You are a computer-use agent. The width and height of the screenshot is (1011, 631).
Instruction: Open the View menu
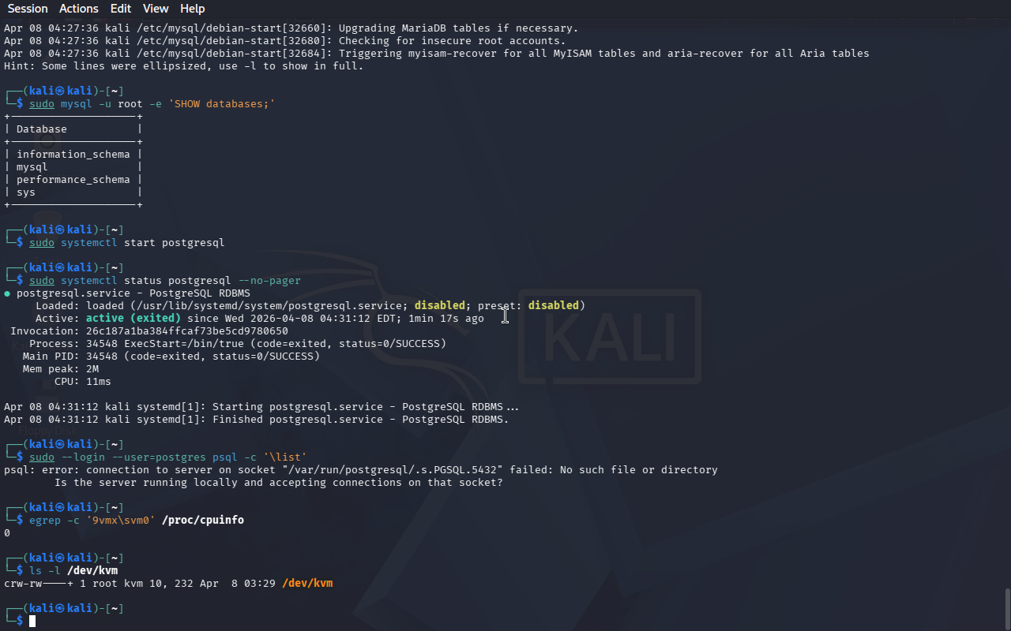point(156,9)
